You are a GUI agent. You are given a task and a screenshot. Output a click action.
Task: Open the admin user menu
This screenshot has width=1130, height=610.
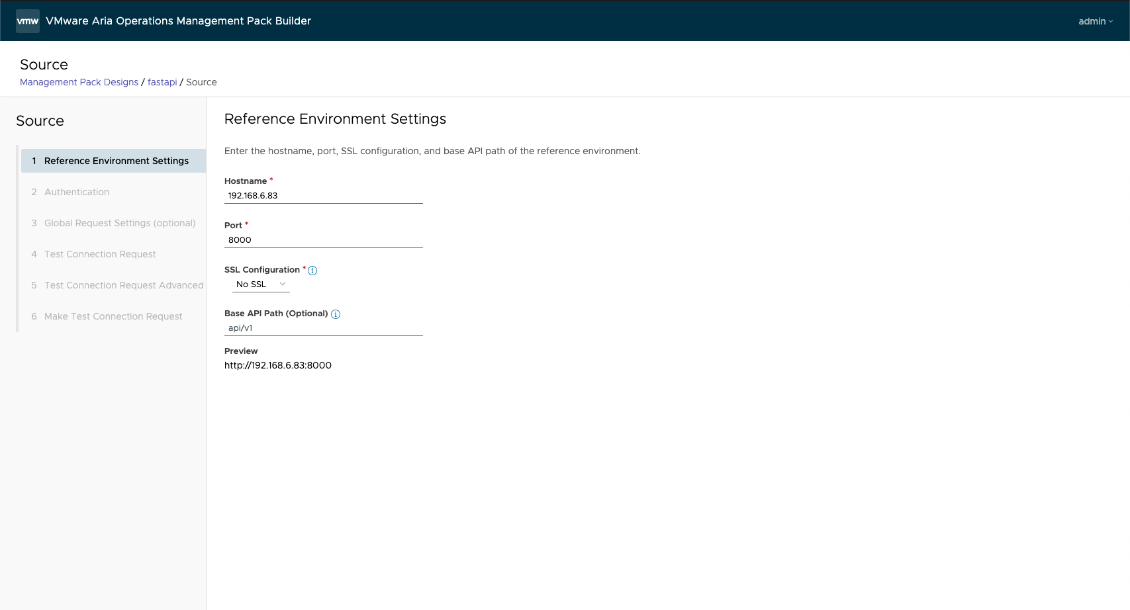[1095, 21]
